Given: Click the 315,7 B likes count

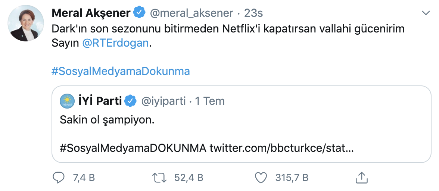Looking at the screenshot, I should [292, 178].
